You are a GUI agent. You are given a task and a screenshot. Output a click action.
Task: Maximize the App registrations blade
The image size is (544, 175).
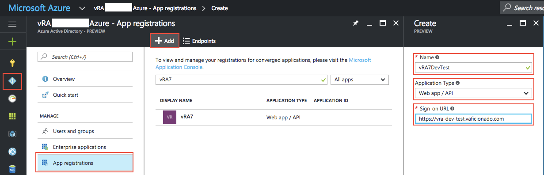(x=383, y=23)
